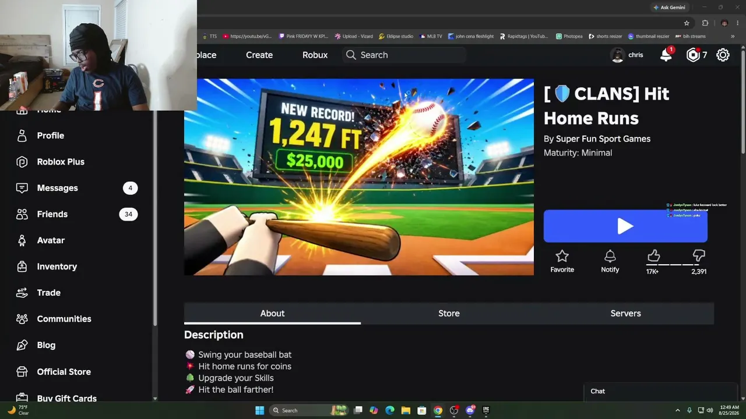Open the volume control in system tray

pyautogui.click(x=710, y=410)
